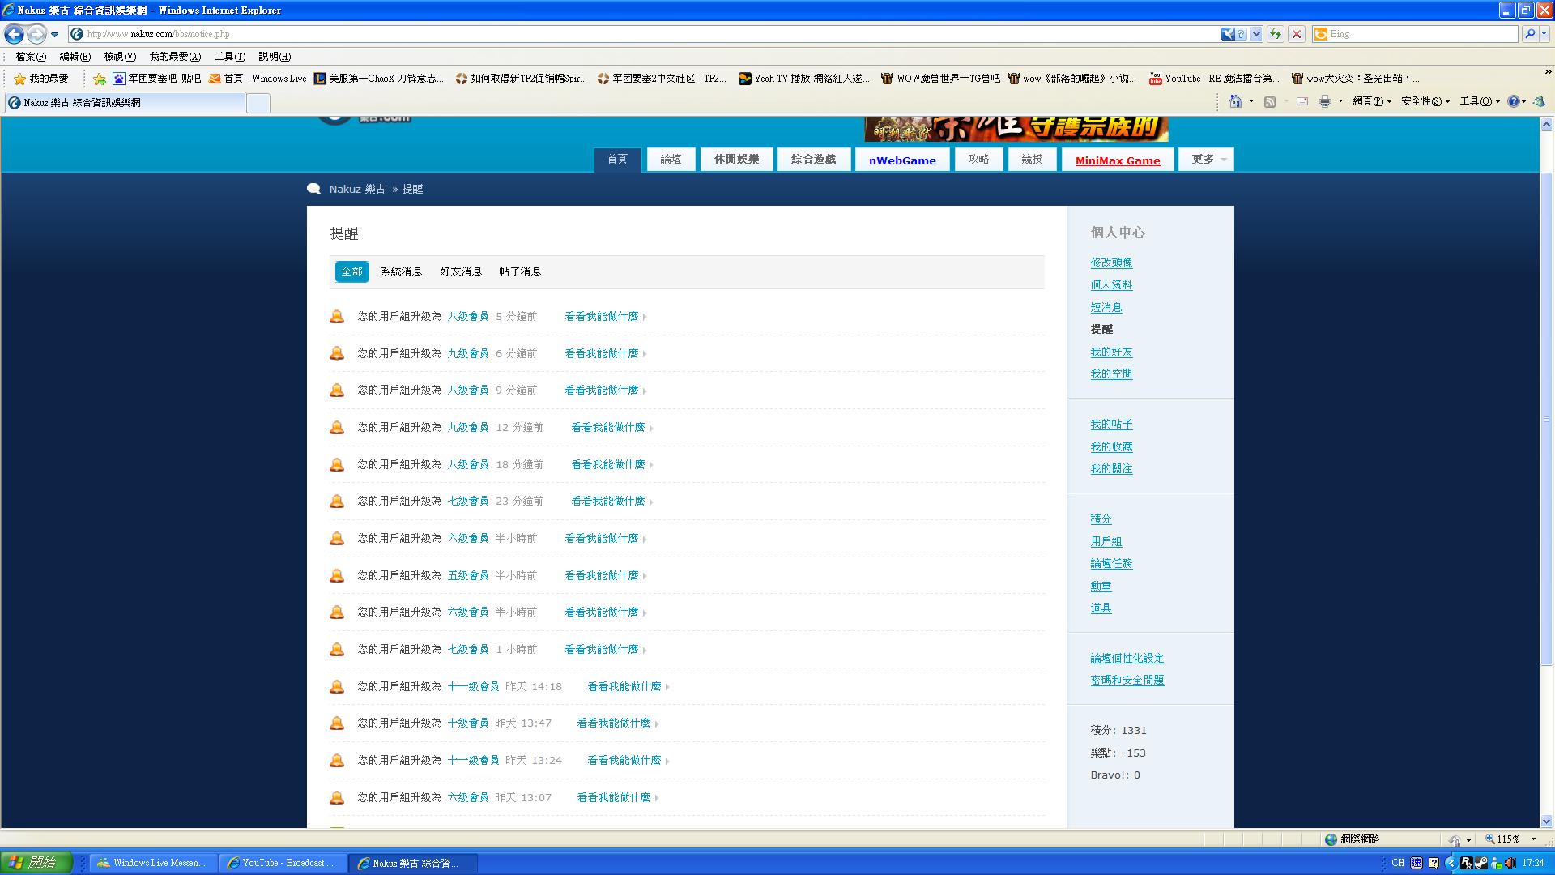Viewport: 1555px width, 875px height.
Task: Click the Add to Favorites Bar star icon
Action: [99, 79]
